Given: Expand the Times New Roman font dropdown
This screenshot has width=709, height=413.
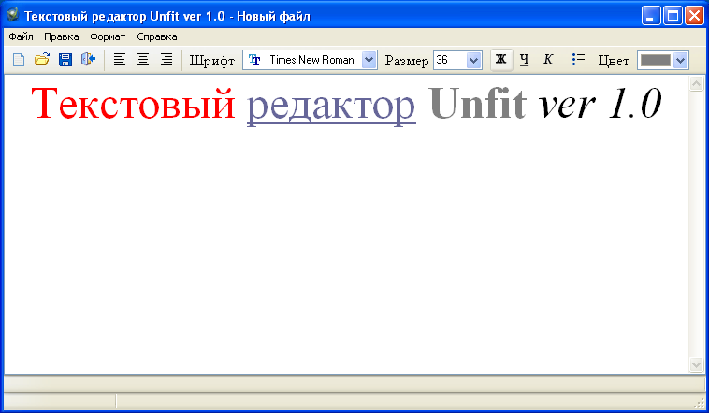Looking at the screenshot, I should [369, 60].
